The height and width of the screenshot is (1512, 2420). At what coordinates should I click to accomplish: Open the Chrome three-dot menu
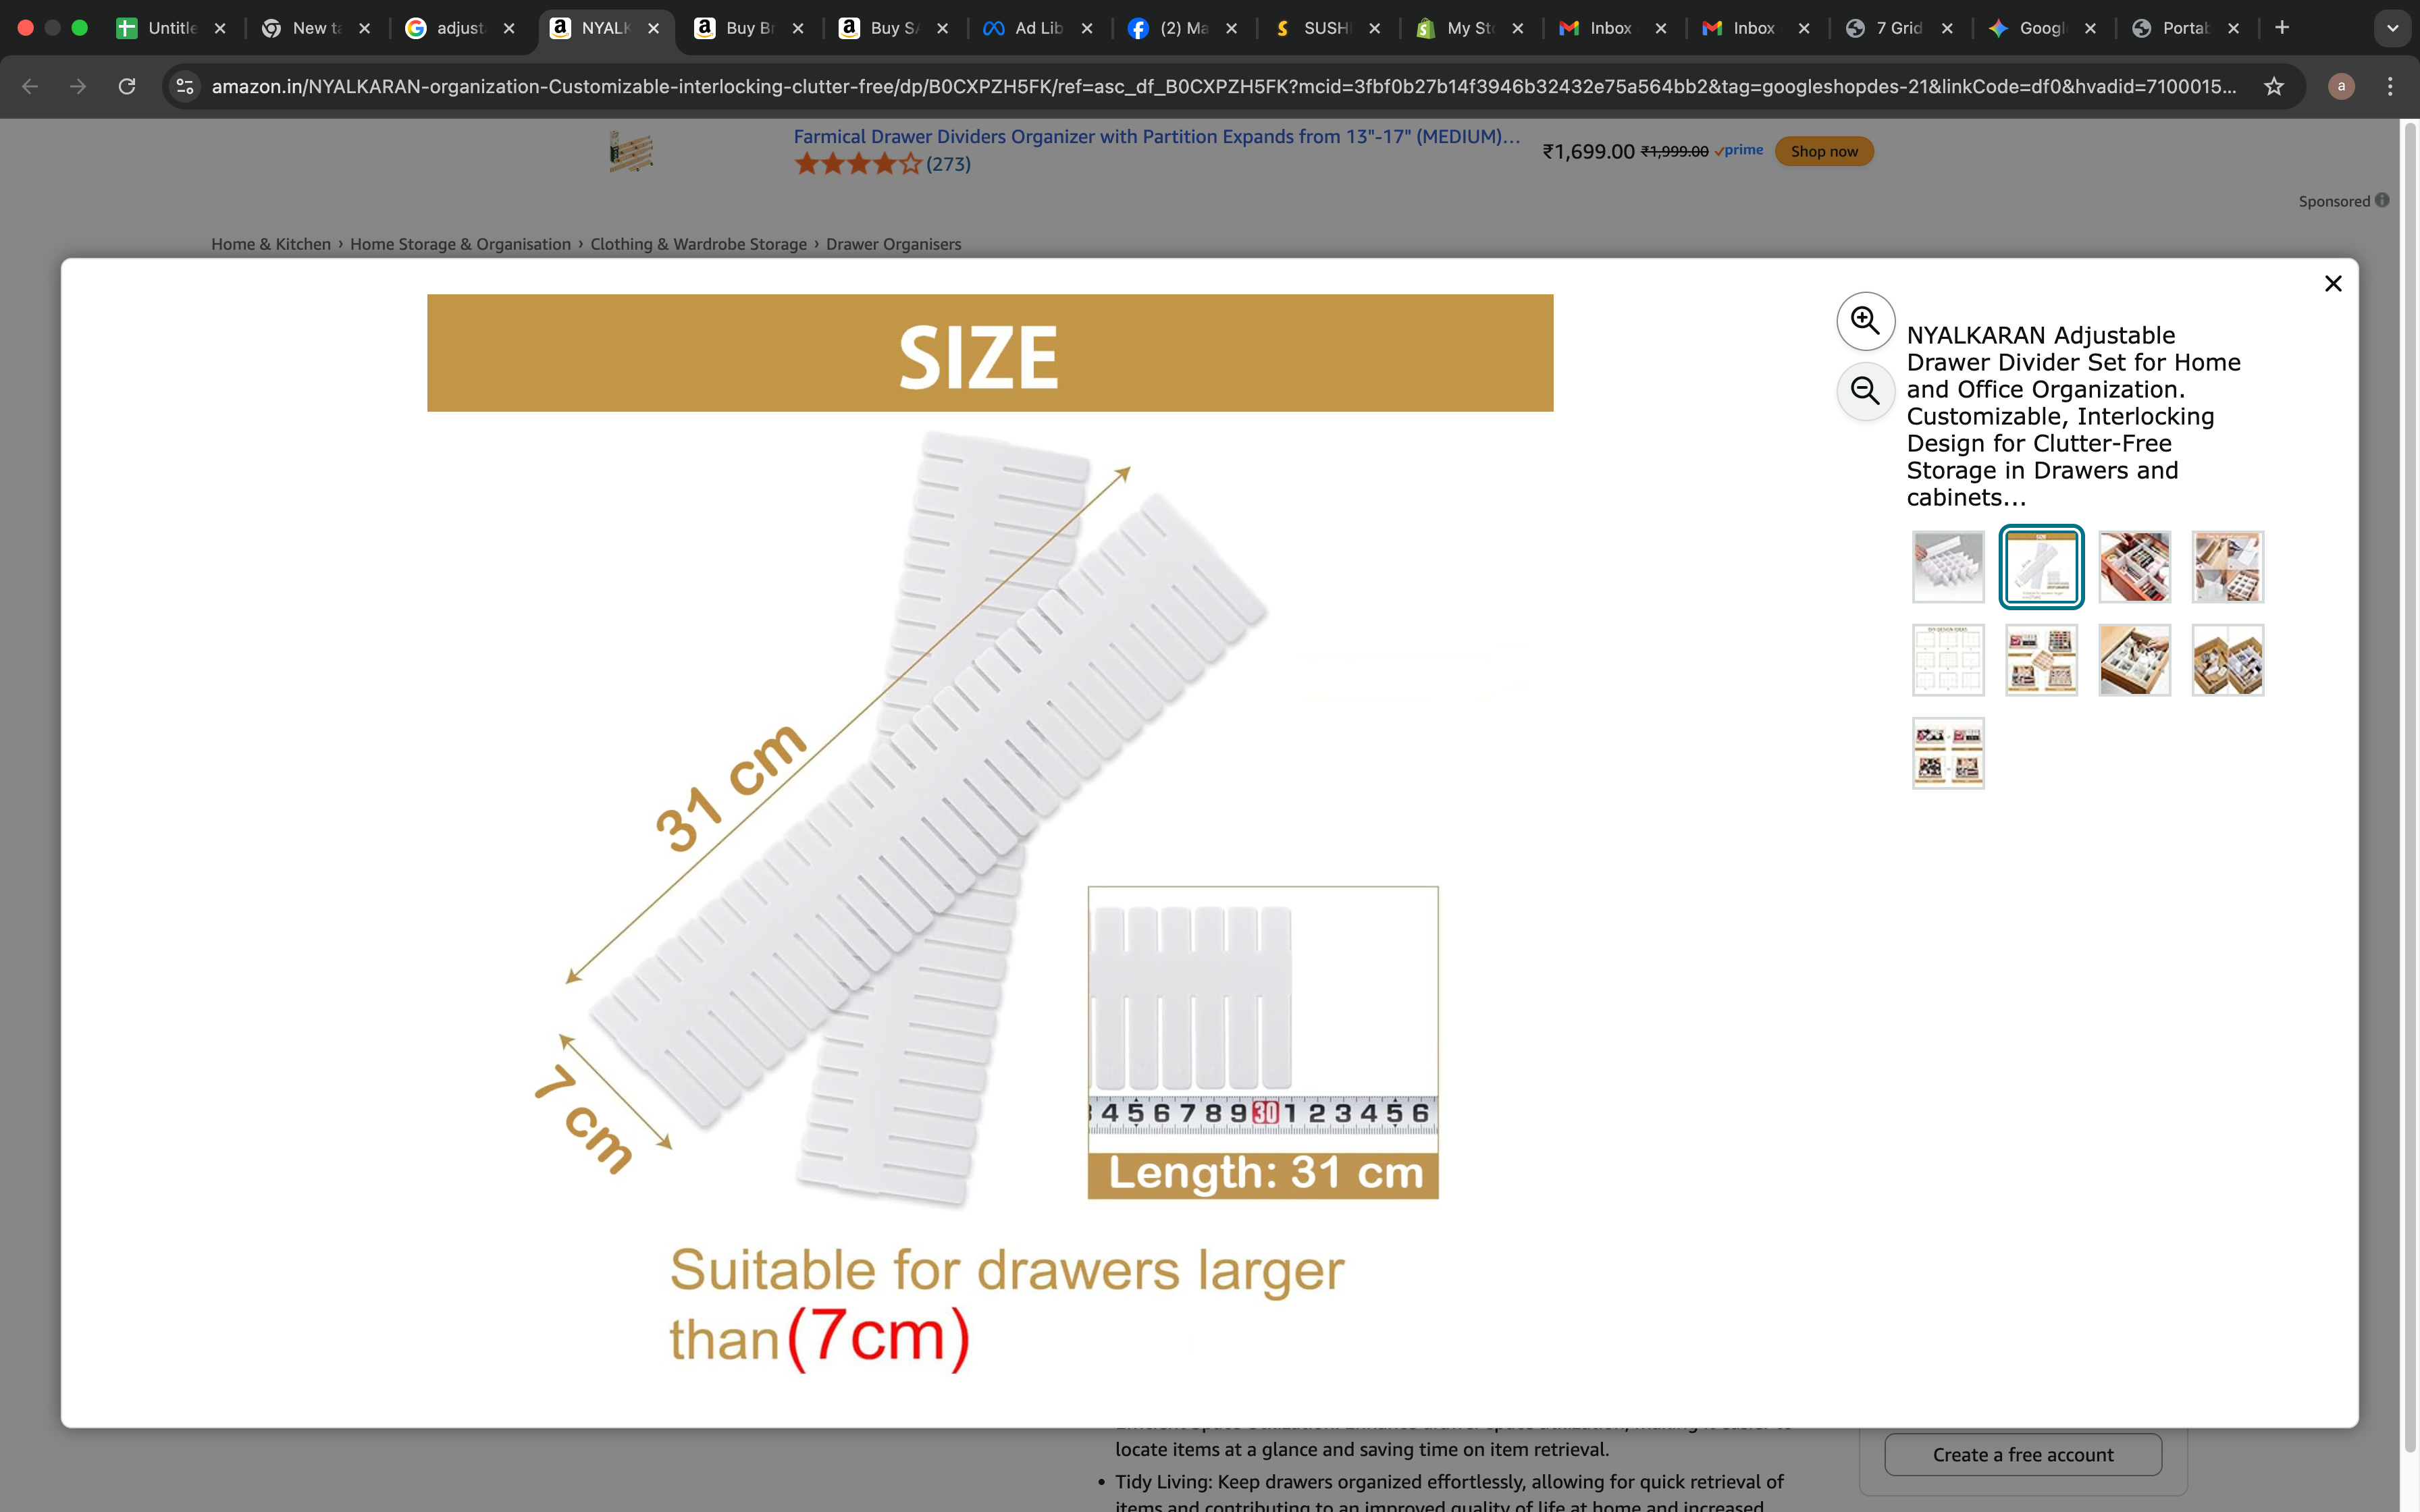[x=2391, y=87]
